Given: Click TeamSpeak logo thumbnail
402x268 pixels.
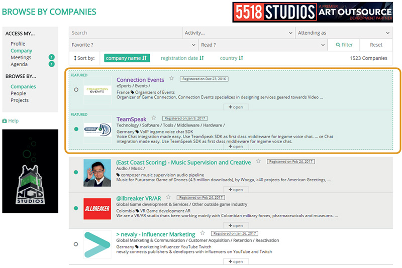Looking at the screenshot, I should click(97, 129).
